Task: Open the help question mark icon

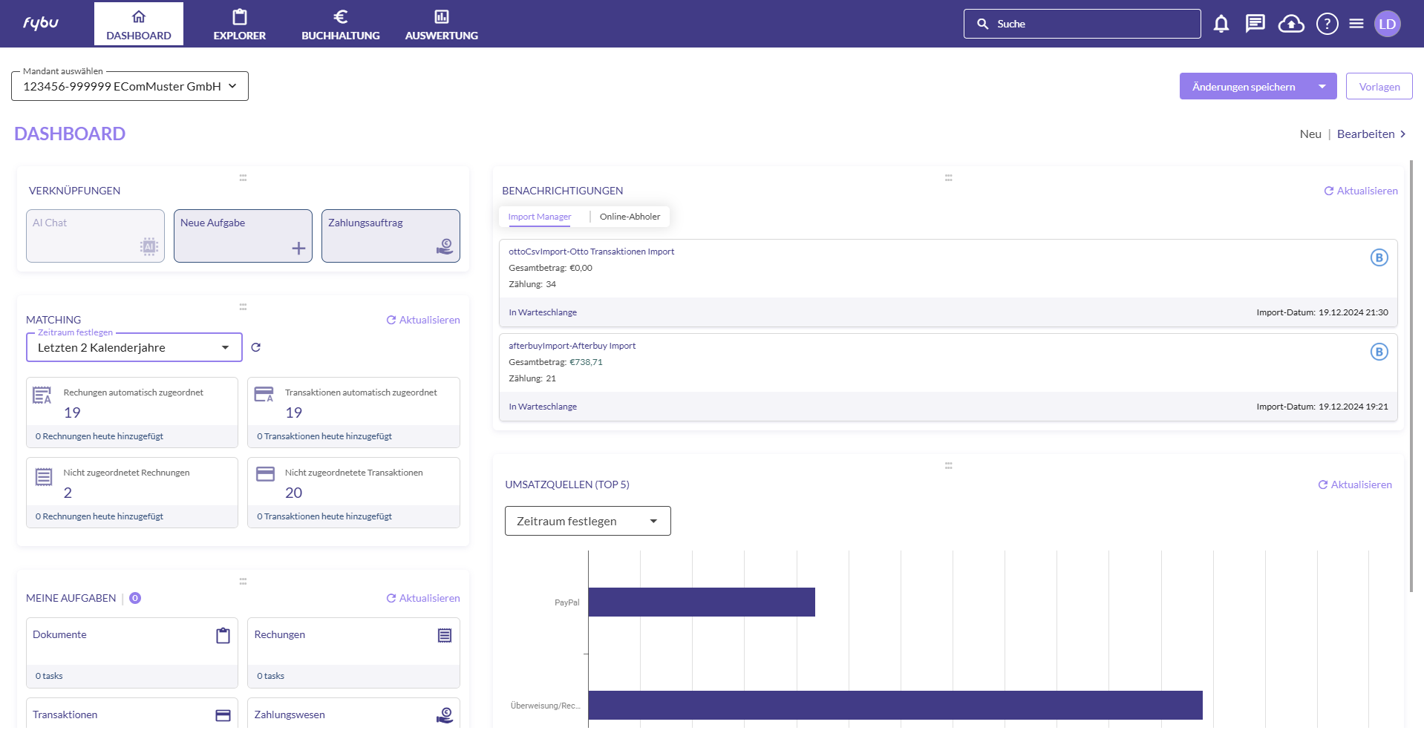Action: click(x=1327, y=24)
